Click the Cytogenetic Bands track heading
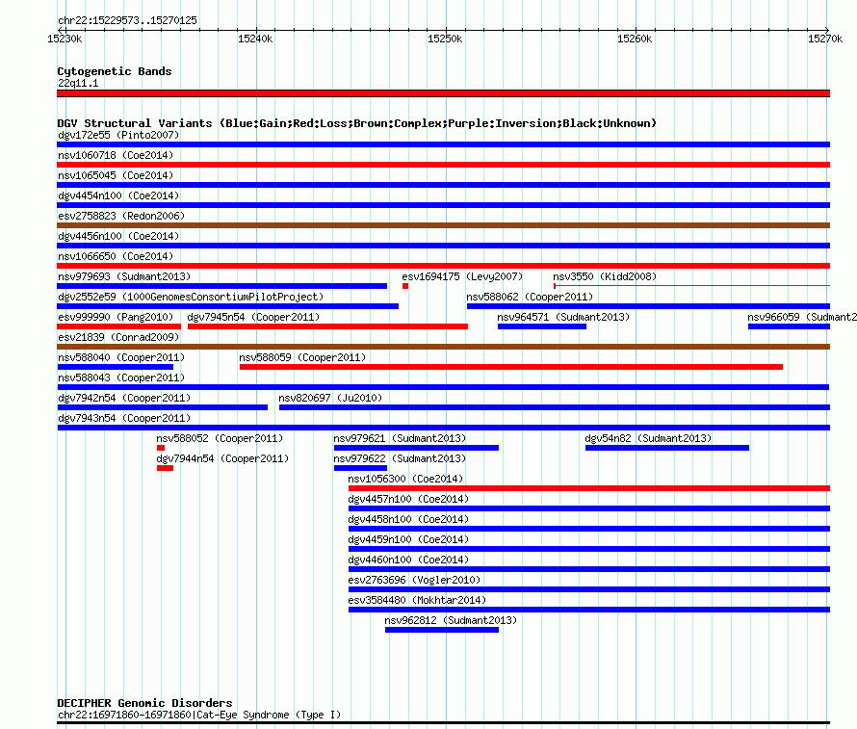The width and height of the screenshot is (857, 729). click(x=115, y=71)
